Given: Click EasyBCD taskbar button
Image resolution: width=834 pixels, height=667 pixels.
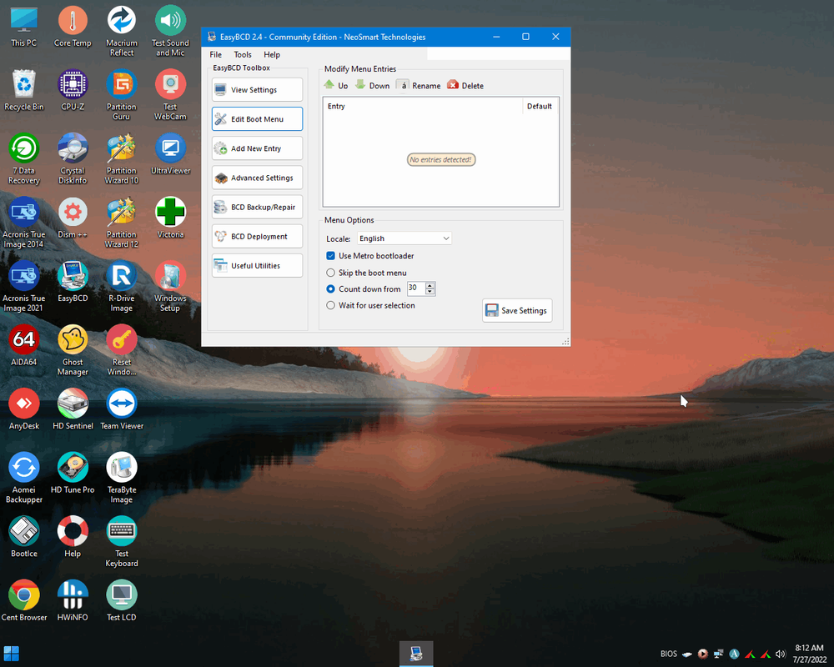Looking at the screenshot, I should 416,654.
